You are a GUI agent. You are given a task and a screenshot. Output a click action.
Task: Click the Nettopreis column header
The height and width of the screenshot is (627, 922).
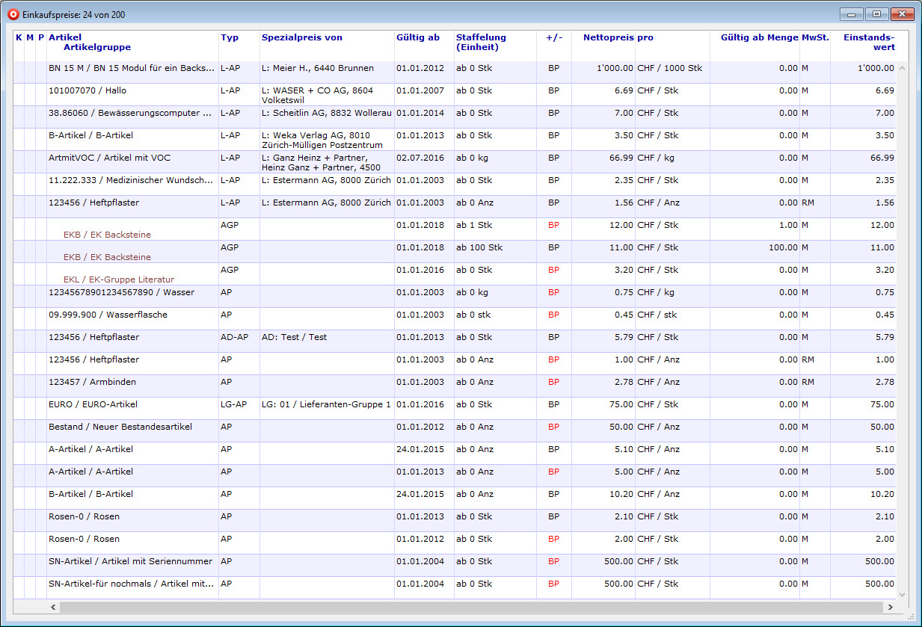[608, 37]
